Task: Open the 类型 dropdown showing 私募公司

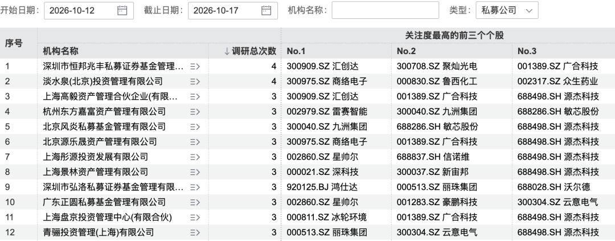Action: coord(507,11)
